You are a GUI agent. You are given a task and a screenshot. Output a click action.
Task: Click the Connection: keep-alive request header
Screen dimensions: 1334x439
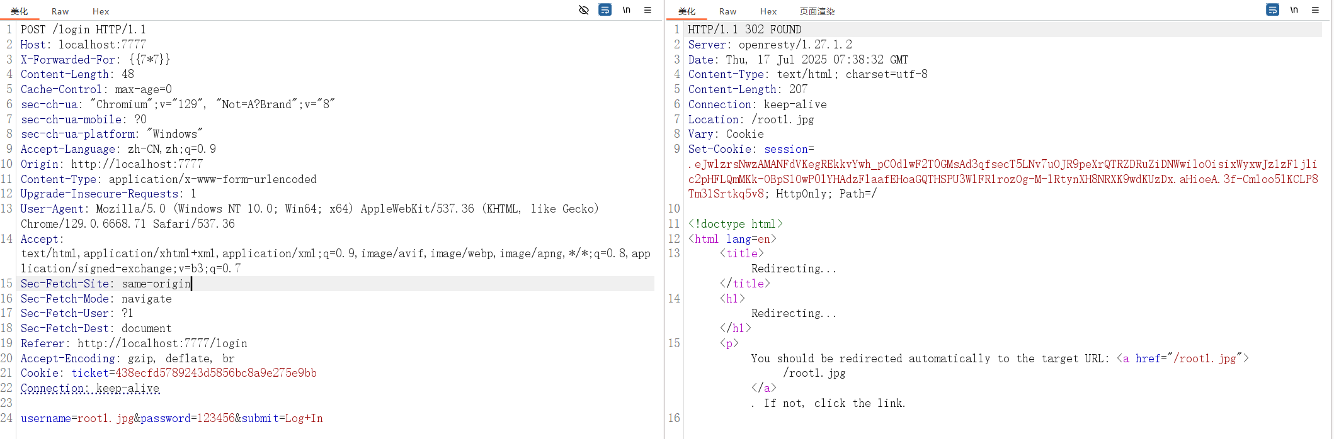tap(90, 388)
